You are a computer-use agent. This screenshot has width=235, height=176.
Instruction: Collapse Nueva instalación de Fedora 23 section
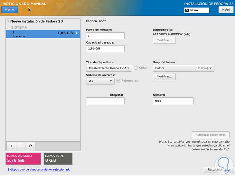point(8,21)
